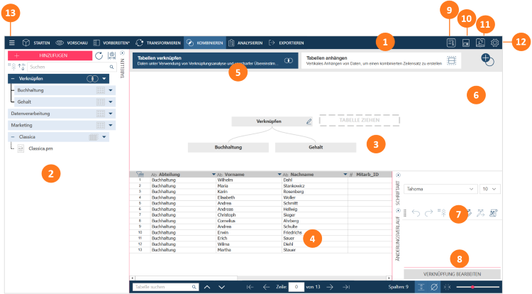Click the pencil icon beside Verknüpfen node
Screen dimensions: 532x294
[x=309, y=121]
